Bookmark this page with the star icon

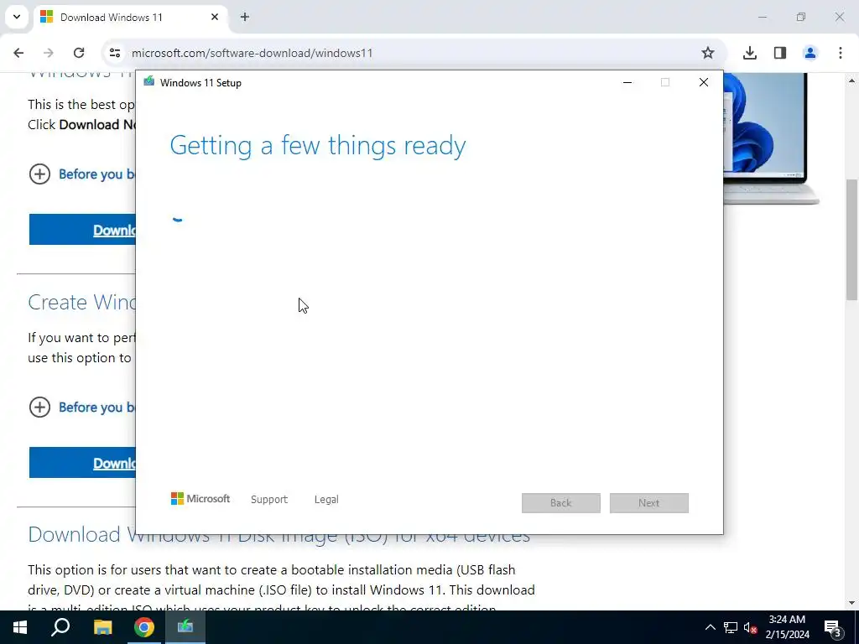click(708, 53)
